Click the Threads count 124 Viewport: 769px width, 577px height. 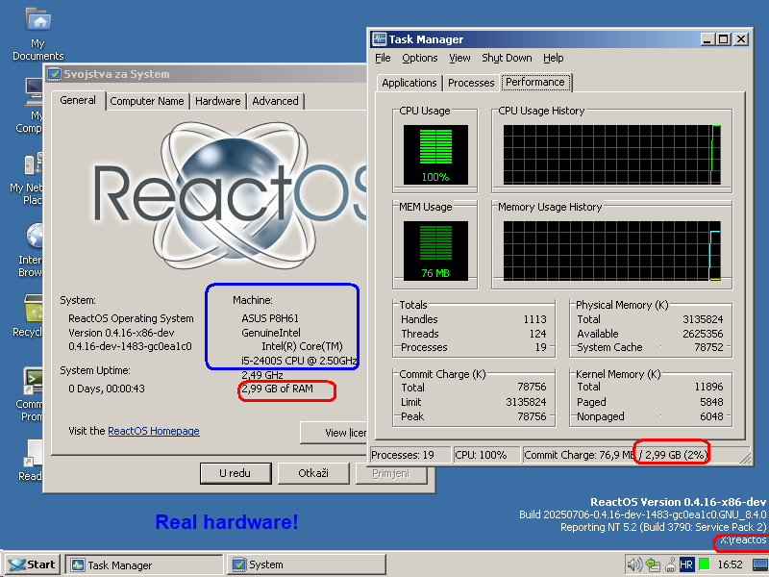(x=537, y=334)
